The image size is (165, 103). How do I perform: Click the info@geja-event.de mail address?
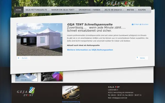point(120,98)
